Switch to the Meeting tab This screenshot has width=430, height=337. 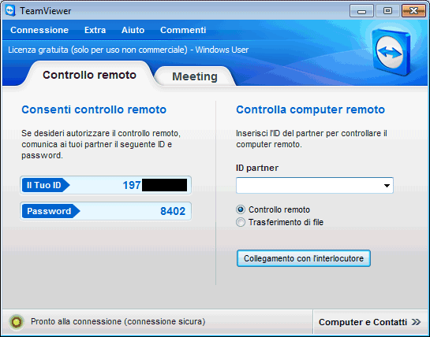(195, 76)
